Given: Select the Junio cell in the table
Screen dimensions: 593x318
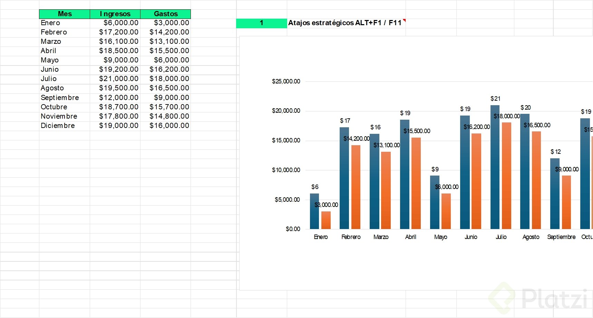Looking at the screenshot, I should [x=65, y=70].
